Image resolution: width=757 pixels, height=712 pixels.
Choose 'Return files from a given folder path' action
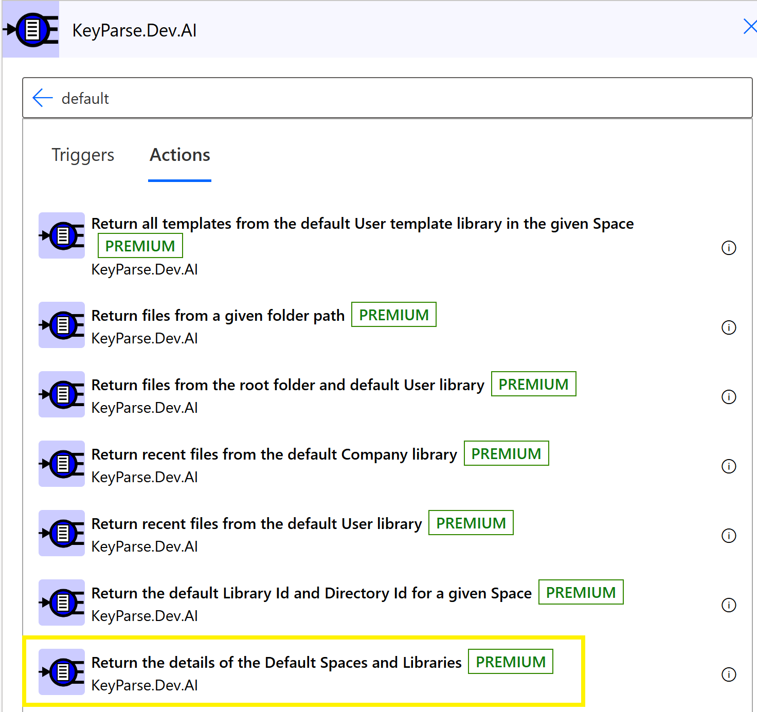point(218,316)
